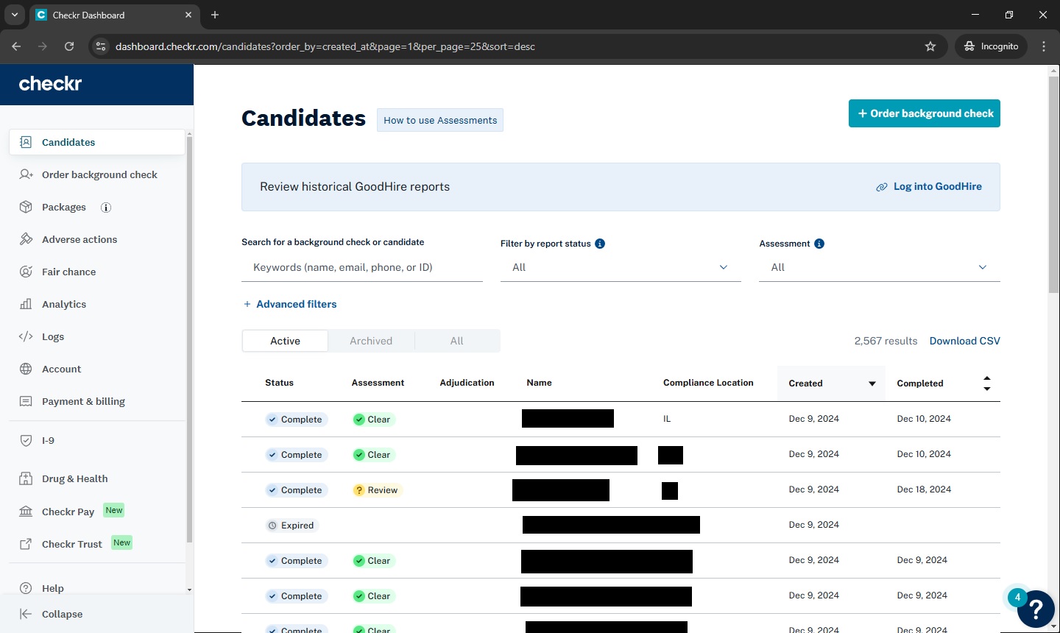The width and height of the screenshot is (1060, 633).
Task: Click the browser address bar URL
Action: pos(325,46)
